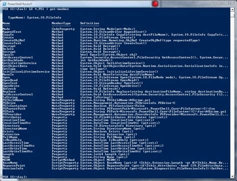Click the 'ToString' member name
Viewport: 237px width, 181px height.
click(10, 97)
